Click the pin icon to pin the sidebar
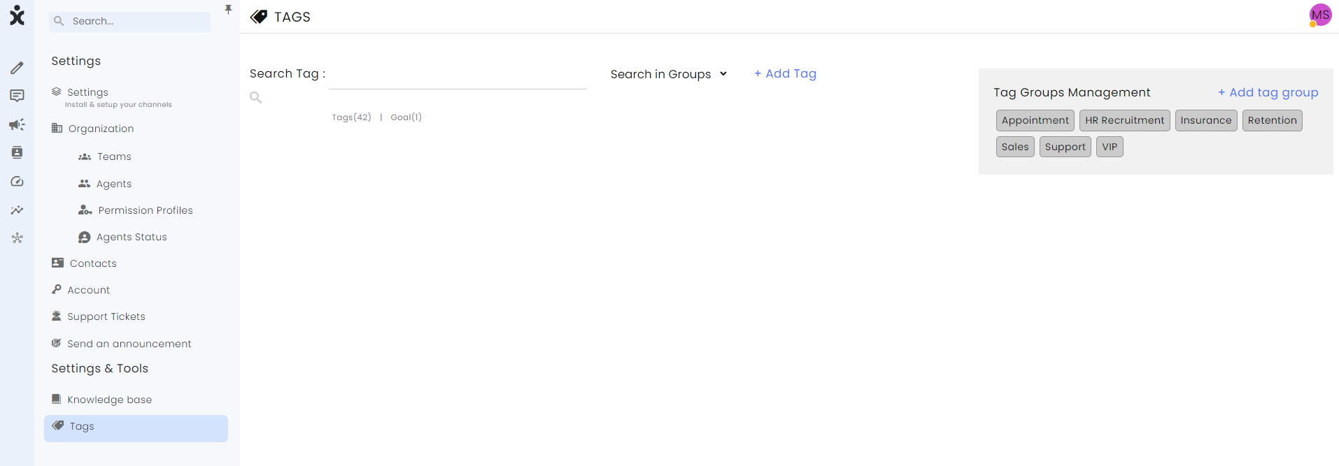1339x466 pixels. [x=228, y=9]
